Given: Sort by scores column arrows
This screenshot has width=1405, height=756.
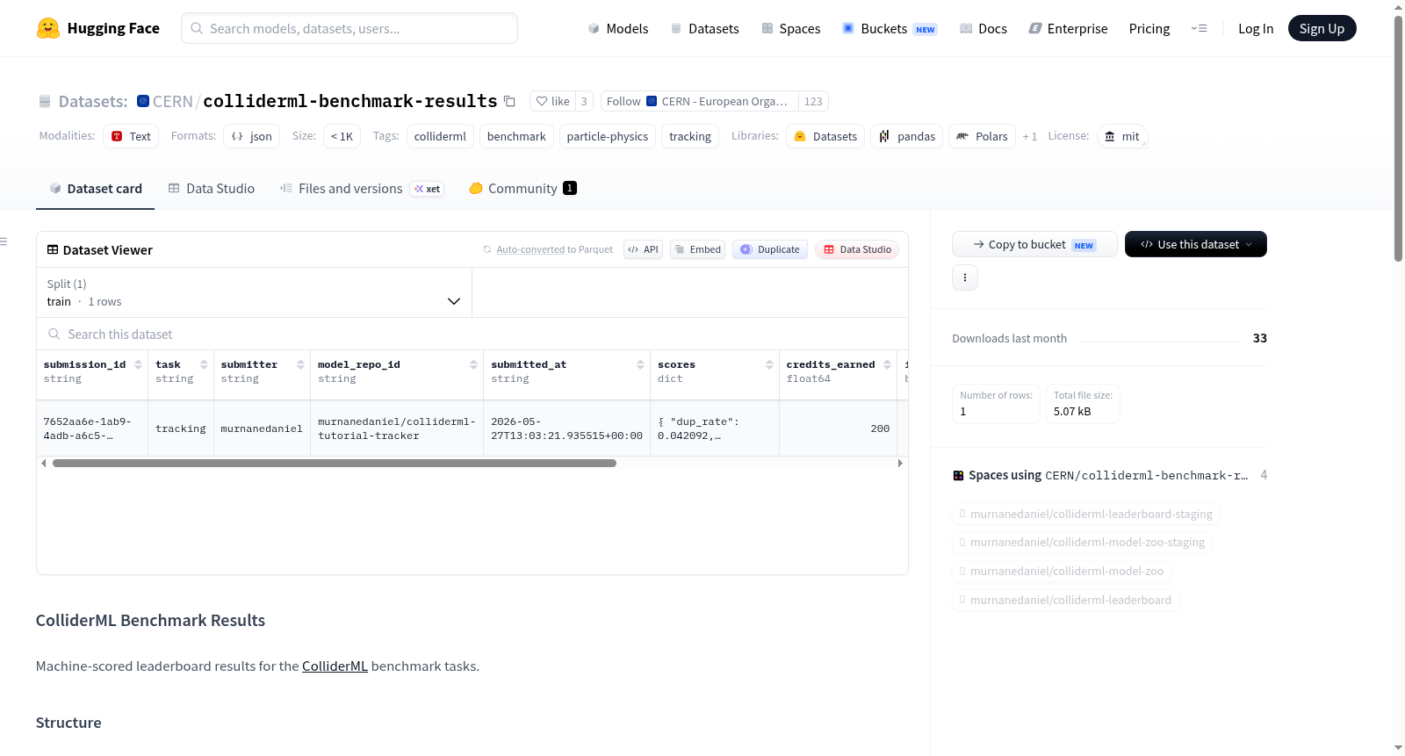Looking at the screenshot, I should [x=769, y=364].
